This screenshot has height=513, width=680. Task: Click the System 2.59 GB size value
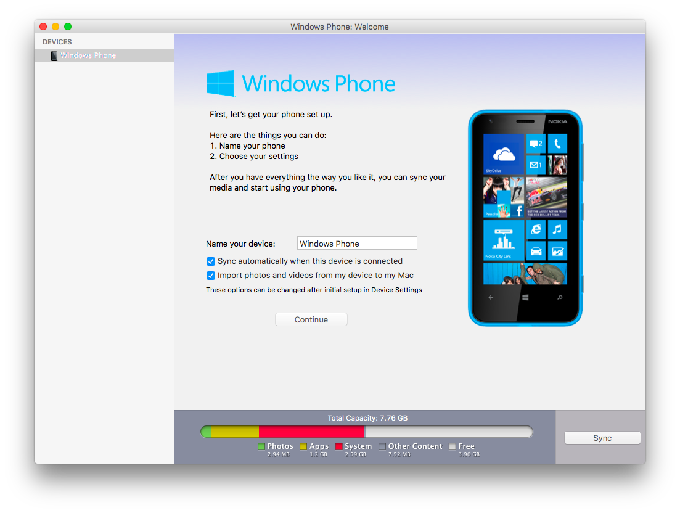356,454
